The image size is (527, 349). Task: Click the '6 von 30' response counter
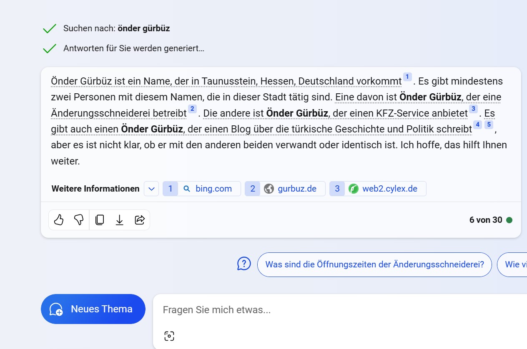[x=486, y=220]
